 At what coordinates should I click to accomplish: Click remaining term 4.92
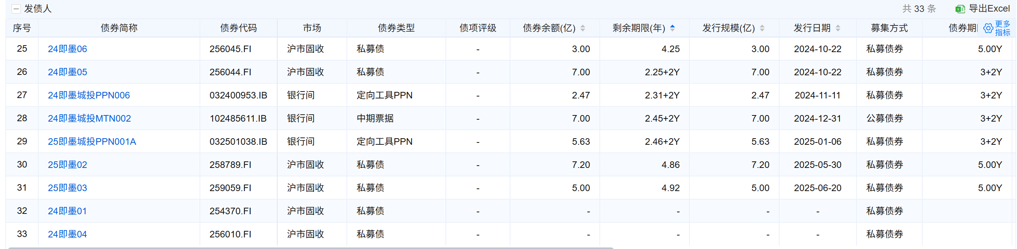click(671, 188)
